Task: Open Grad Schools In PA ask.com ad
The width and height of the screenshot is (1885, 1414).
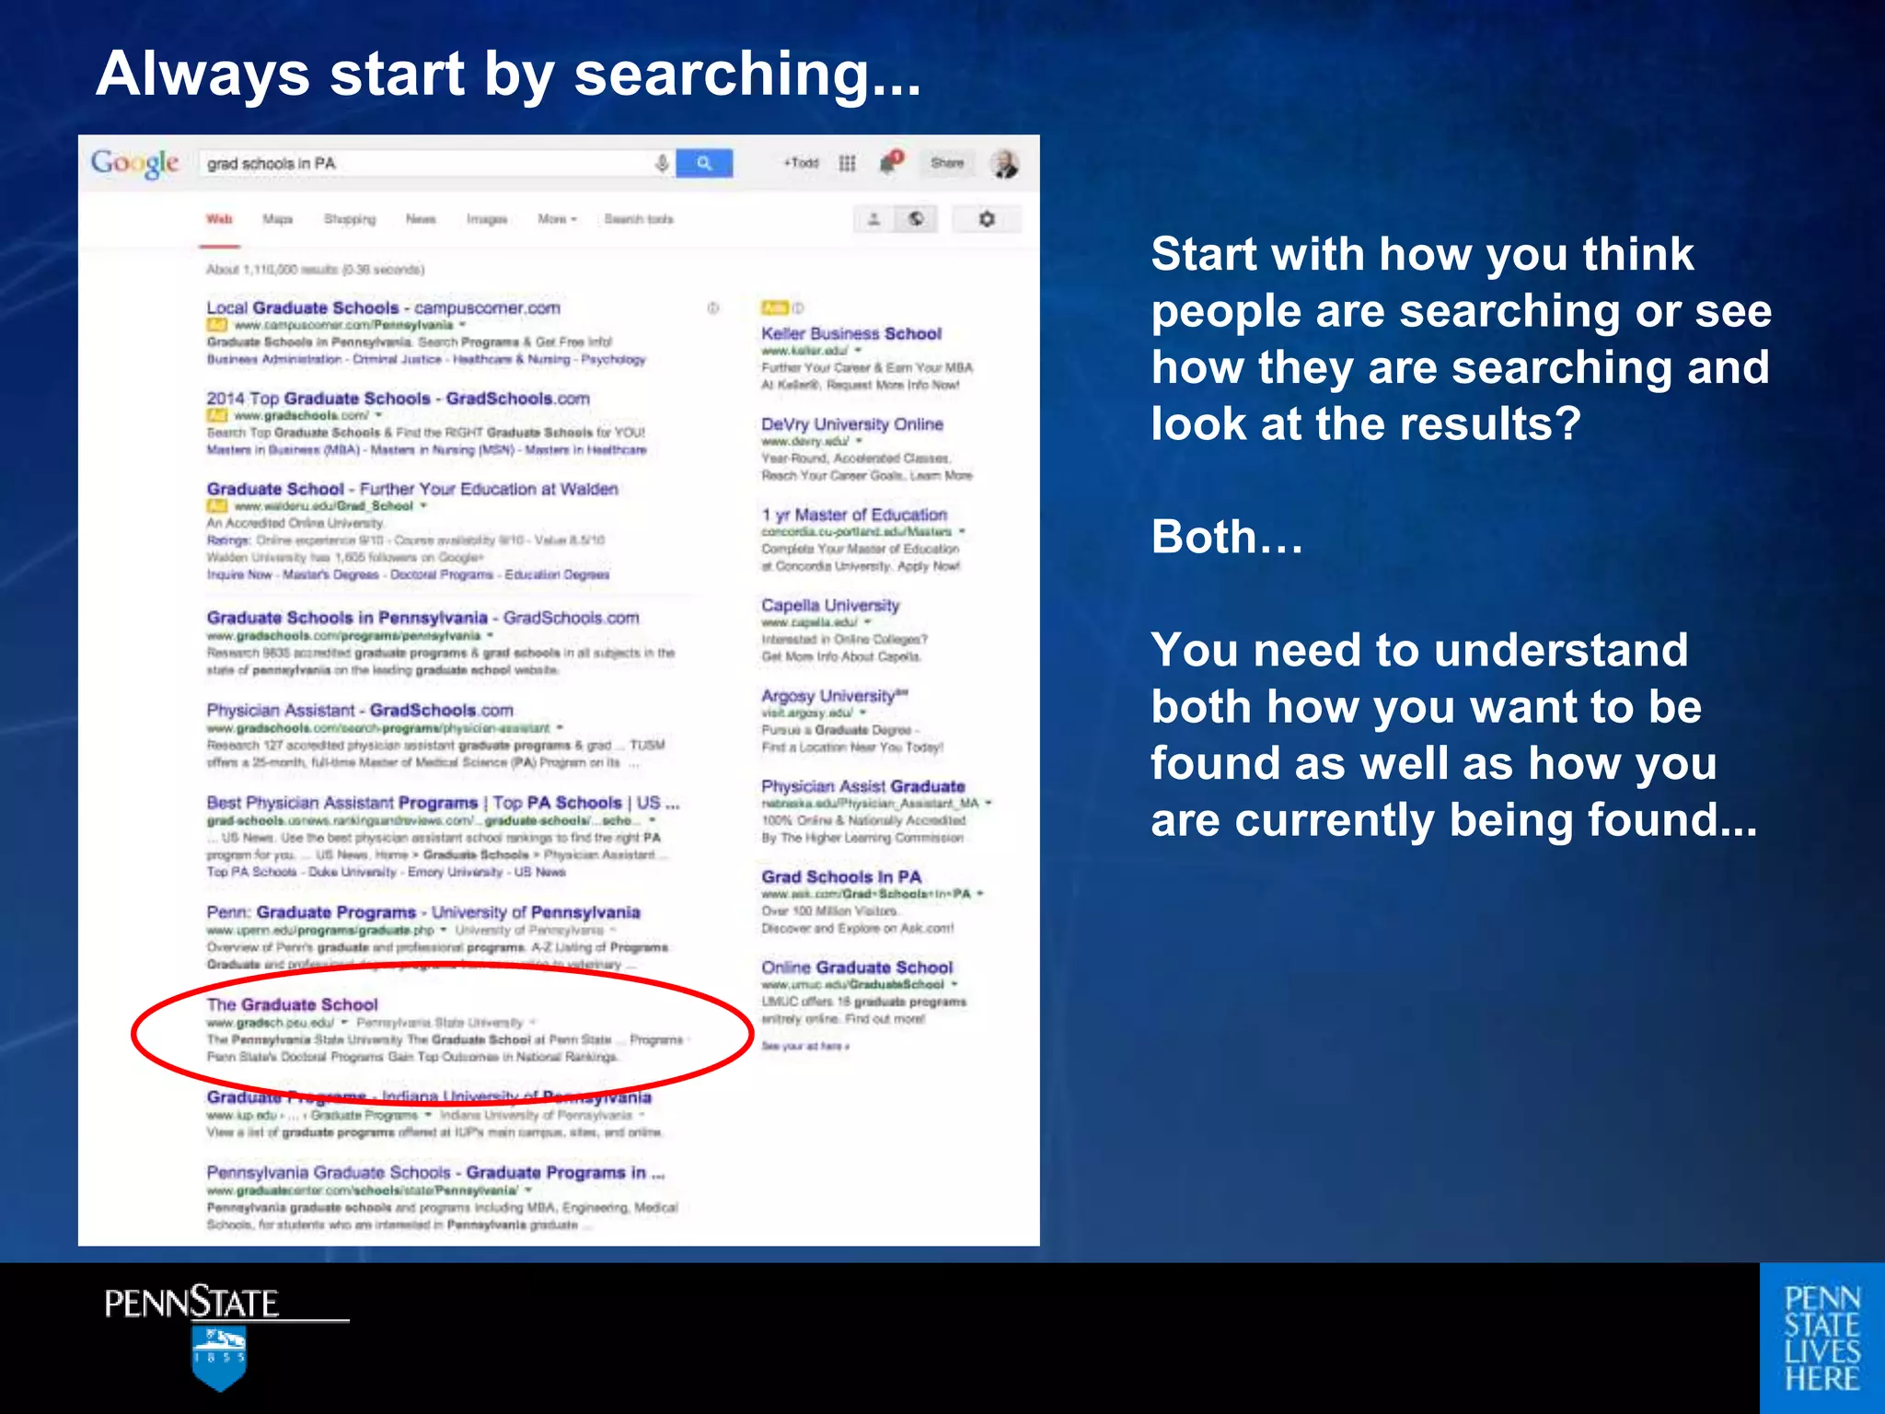Action: 841,876
